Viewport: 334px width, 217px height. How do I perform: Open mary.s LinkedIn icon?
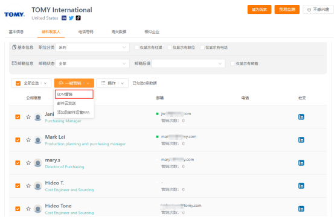tap(301, 163)
